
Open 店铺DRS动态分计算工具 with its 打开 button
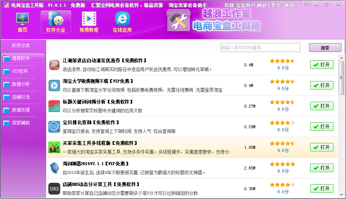point(322,189)
